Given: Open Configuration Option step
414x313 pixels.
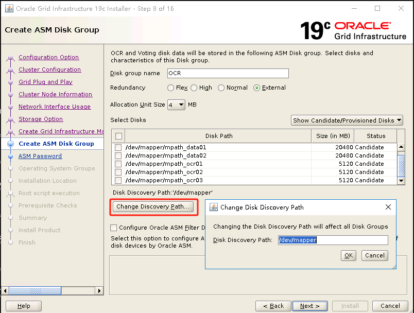Looking at the screenshot, I should click(48, 57).
